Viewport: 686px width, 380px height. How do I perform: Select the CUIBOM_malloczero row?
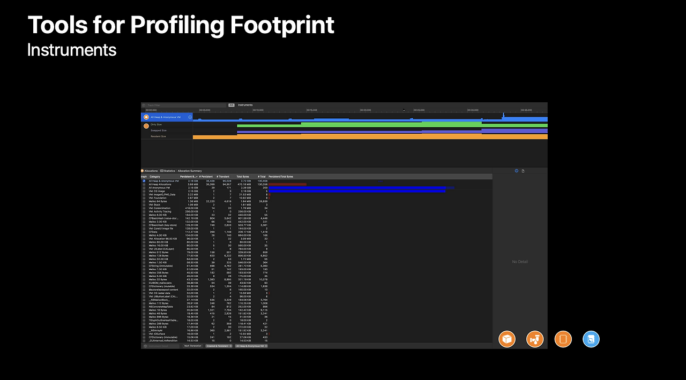(x=316, y=283)
